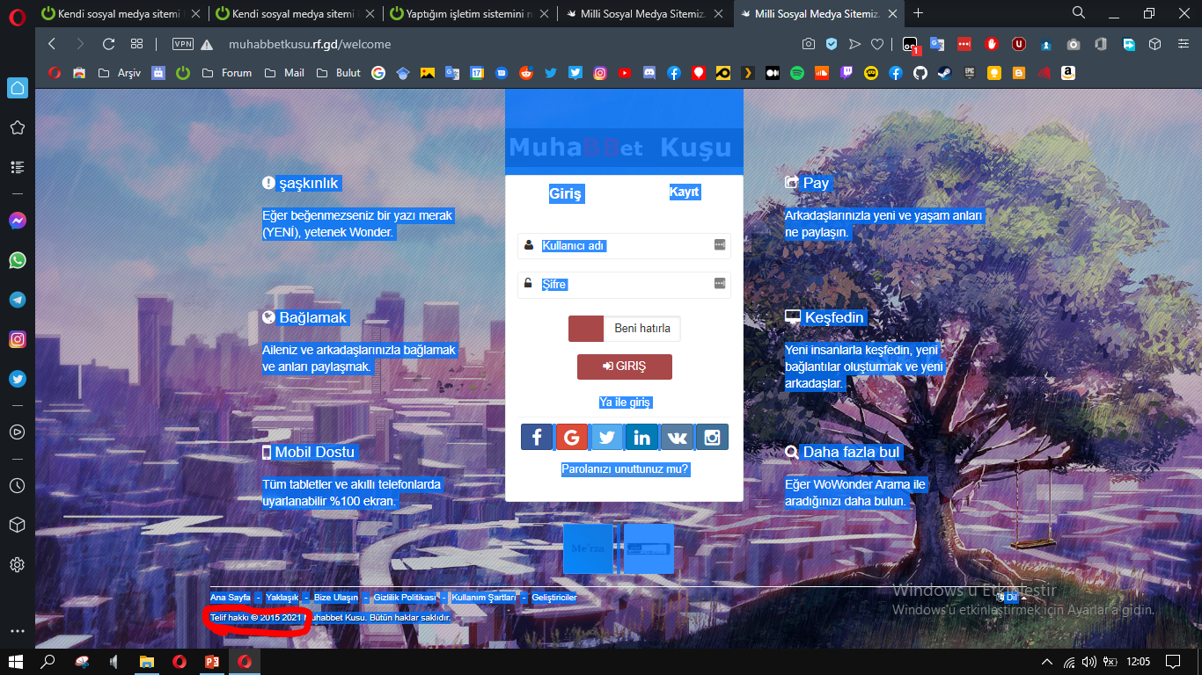Screen dimensions: 1202x675
Task: Log in with LinkedIn social button
Action: tap(641, 438)
